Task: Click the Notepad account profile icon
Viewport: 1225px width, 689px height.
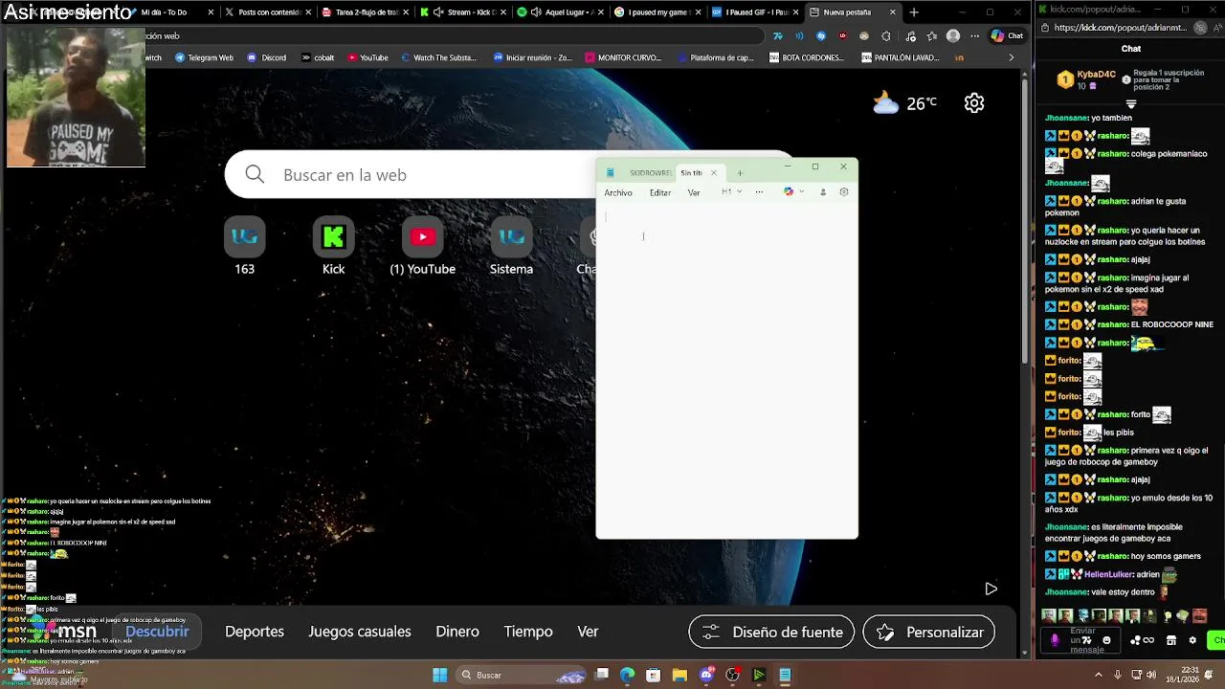Action: [x=822, y=191]
